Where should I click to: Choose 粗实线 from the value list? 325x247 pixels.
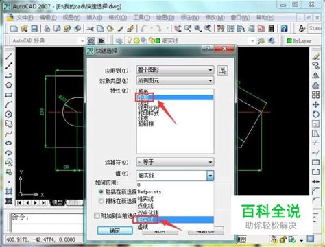(x=145, y=199)
